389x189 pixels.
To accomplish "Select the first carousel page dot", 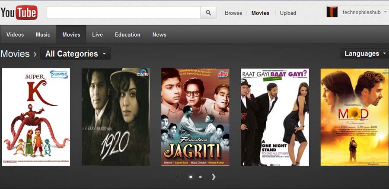I will point(191,177).
